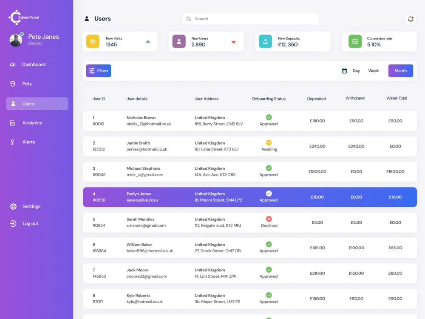This screenshot has height=319, width=425.
Task: Select the highlighted Evelyn Jones name
Action: coord(139,194)
